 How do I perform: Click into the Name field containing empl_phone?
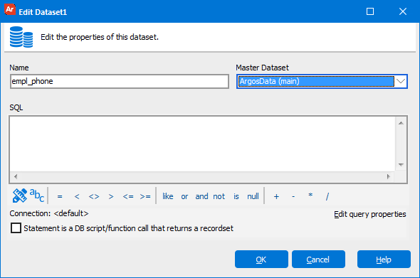pos(120,81)
